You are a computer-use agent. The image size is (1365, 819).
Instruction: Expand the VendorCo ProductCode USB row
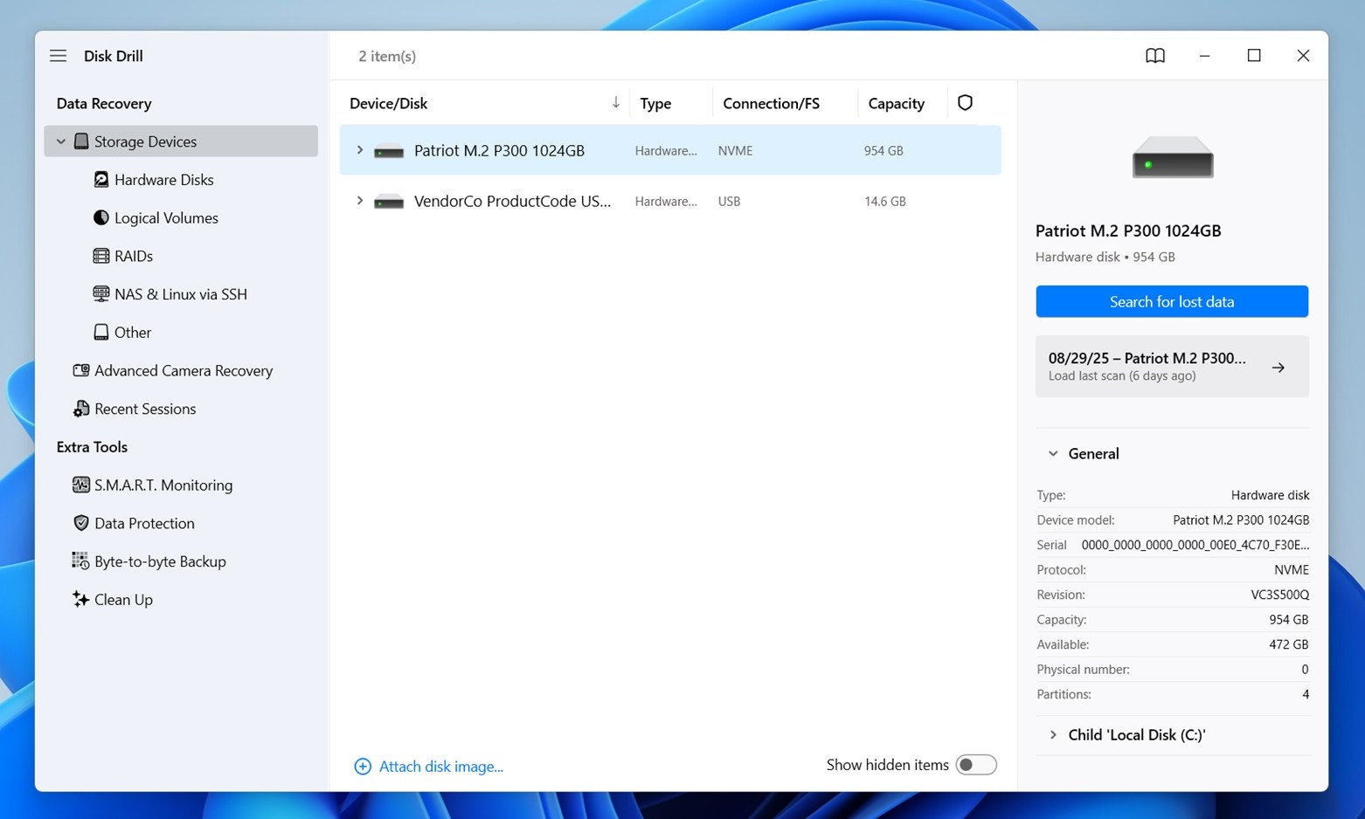[359, 201]
